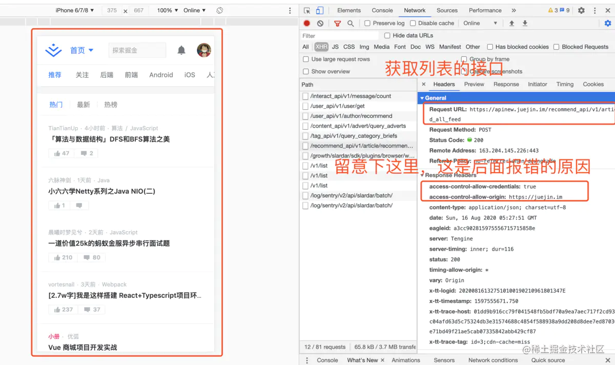Open DevTools more options kebab menu
Viewport: 615px width, 365px height.
click(x=596, y=10)
